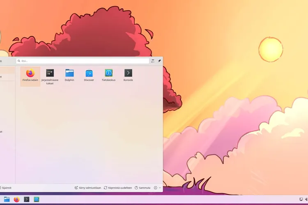Launch the Discover software center
Viewport: 308px width, 205px height.
click(x=89, y=75)
